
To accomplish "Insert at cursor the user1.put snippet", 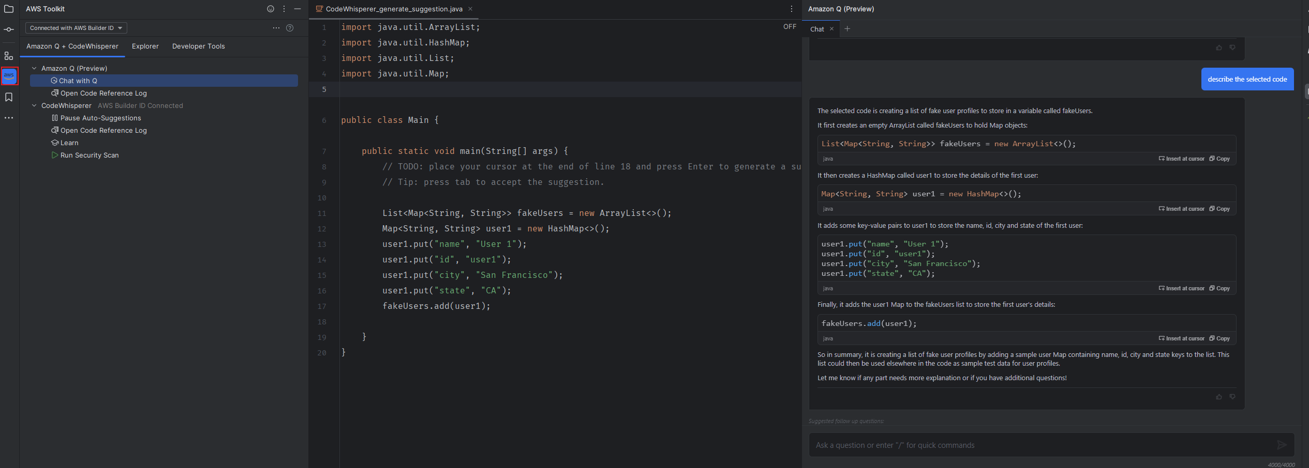I will [x=1182, y=288].
